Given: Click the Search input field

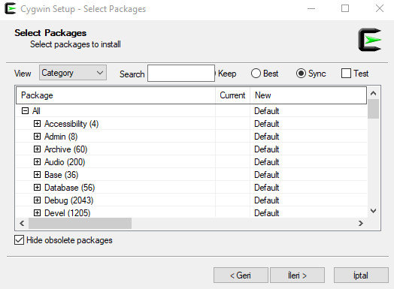Looking at the screenshot, I should point(181,74).
